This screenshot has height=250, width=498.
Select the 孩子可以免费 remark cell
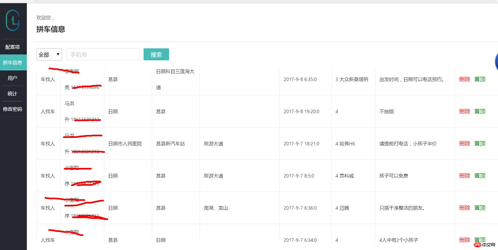pos(394,176)
